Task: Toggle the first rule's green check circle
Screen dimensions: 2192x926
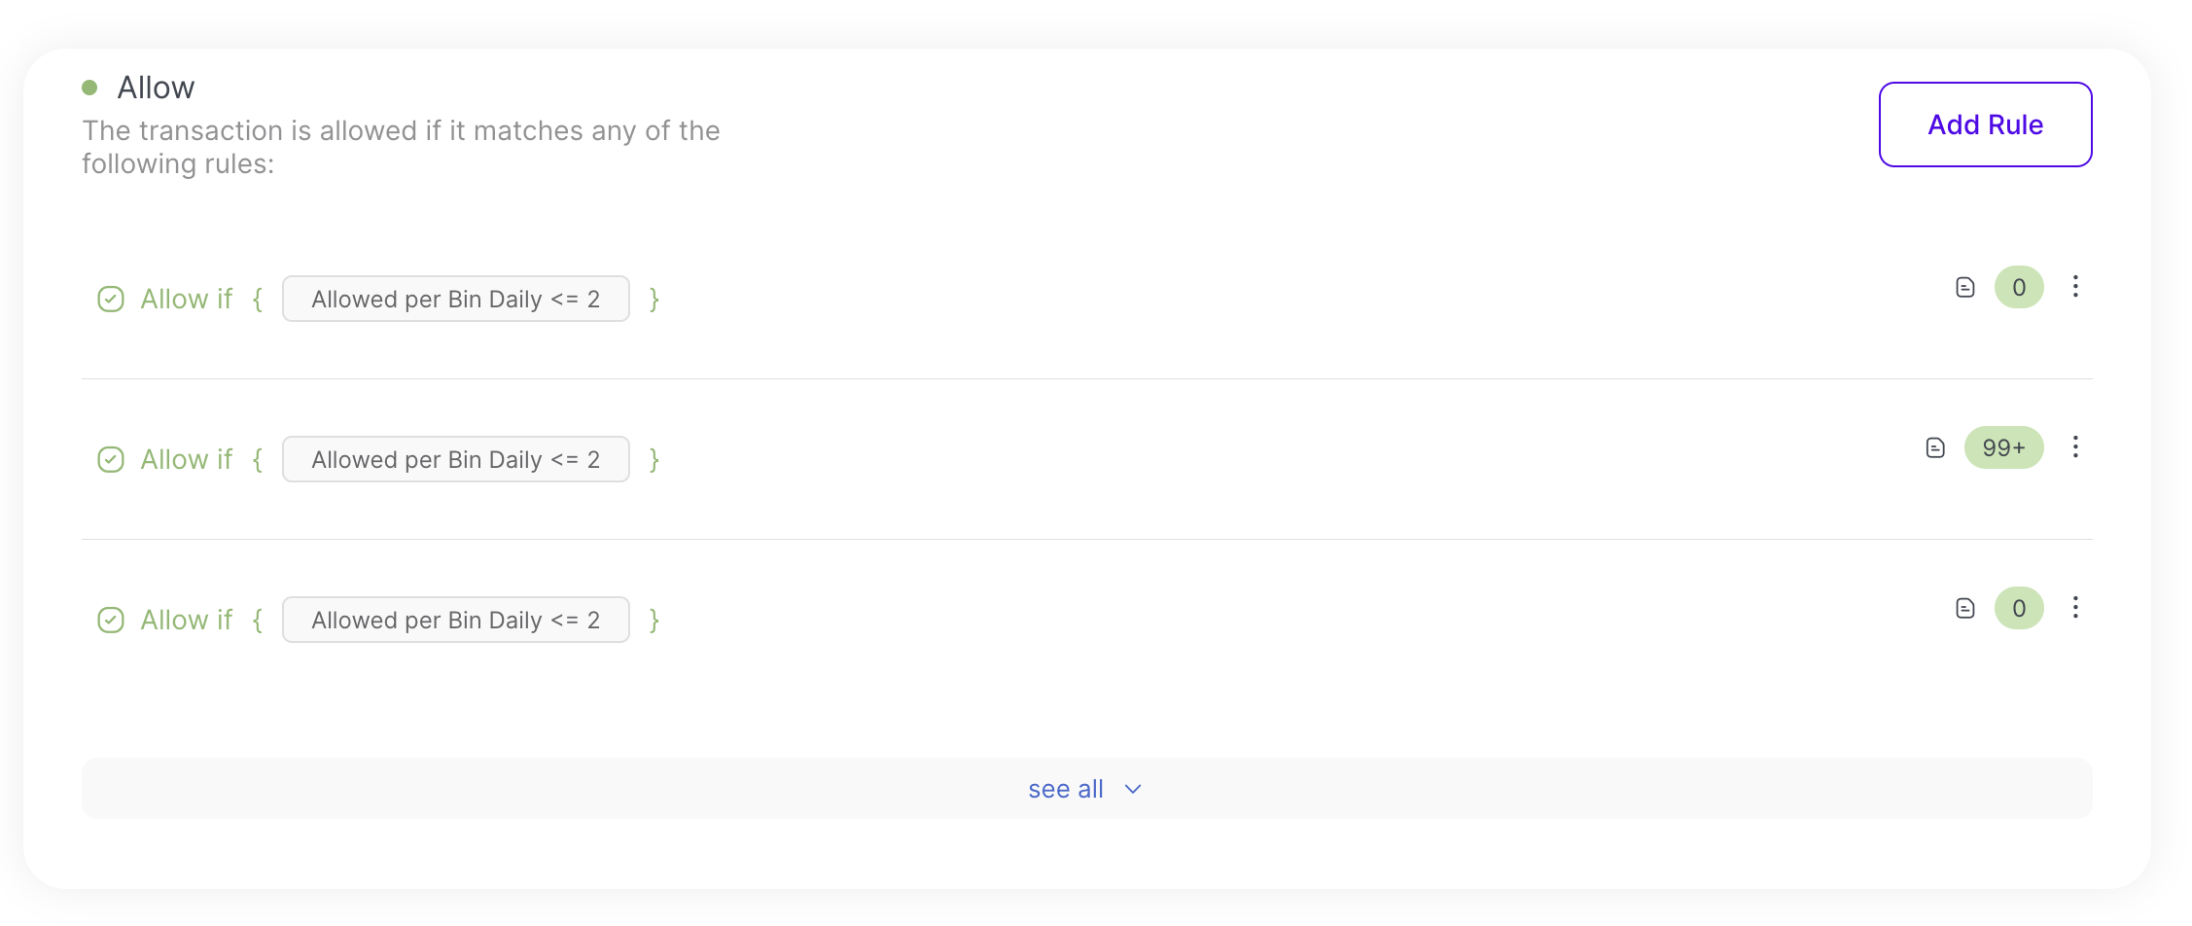Action: [111, 299]
